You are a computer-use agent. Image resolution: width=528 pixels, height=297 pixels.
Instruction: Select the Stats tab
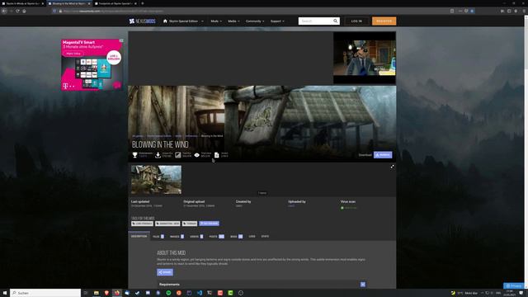265,237
